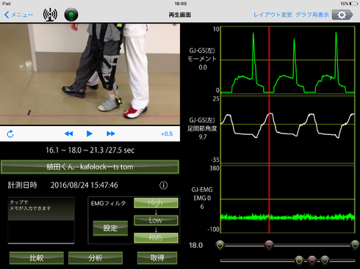Screen dimensions: 360x269
Task: Toggle the Low EMG filter
Action: [156, 220]
